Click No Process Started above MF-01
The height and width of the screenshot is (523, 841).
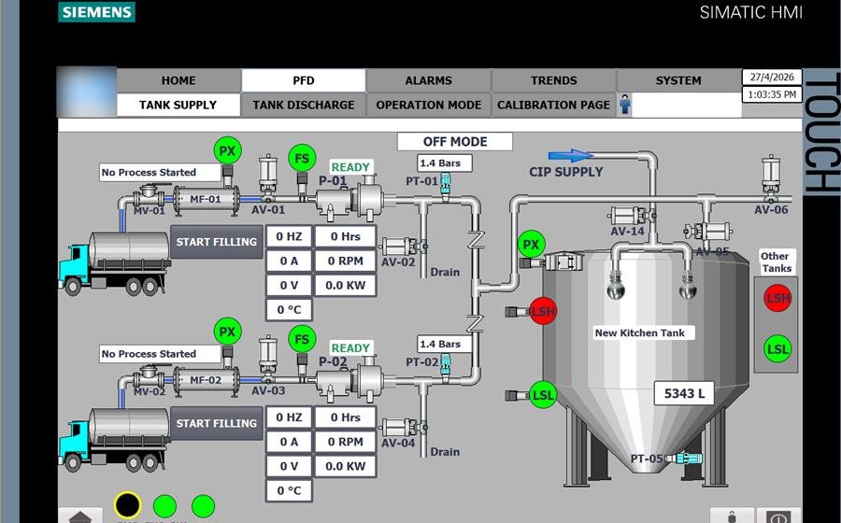[x=160, y=173]
